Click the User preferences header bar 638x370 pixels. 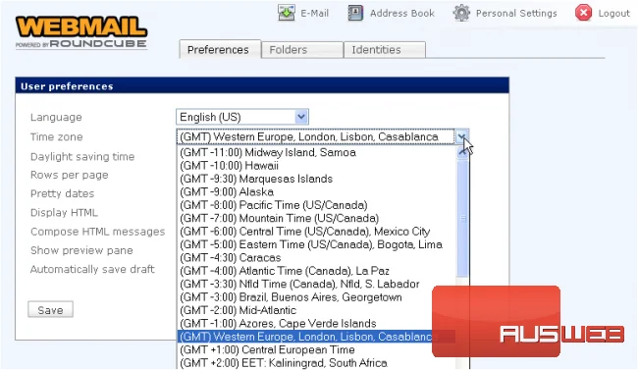(262, 85)
